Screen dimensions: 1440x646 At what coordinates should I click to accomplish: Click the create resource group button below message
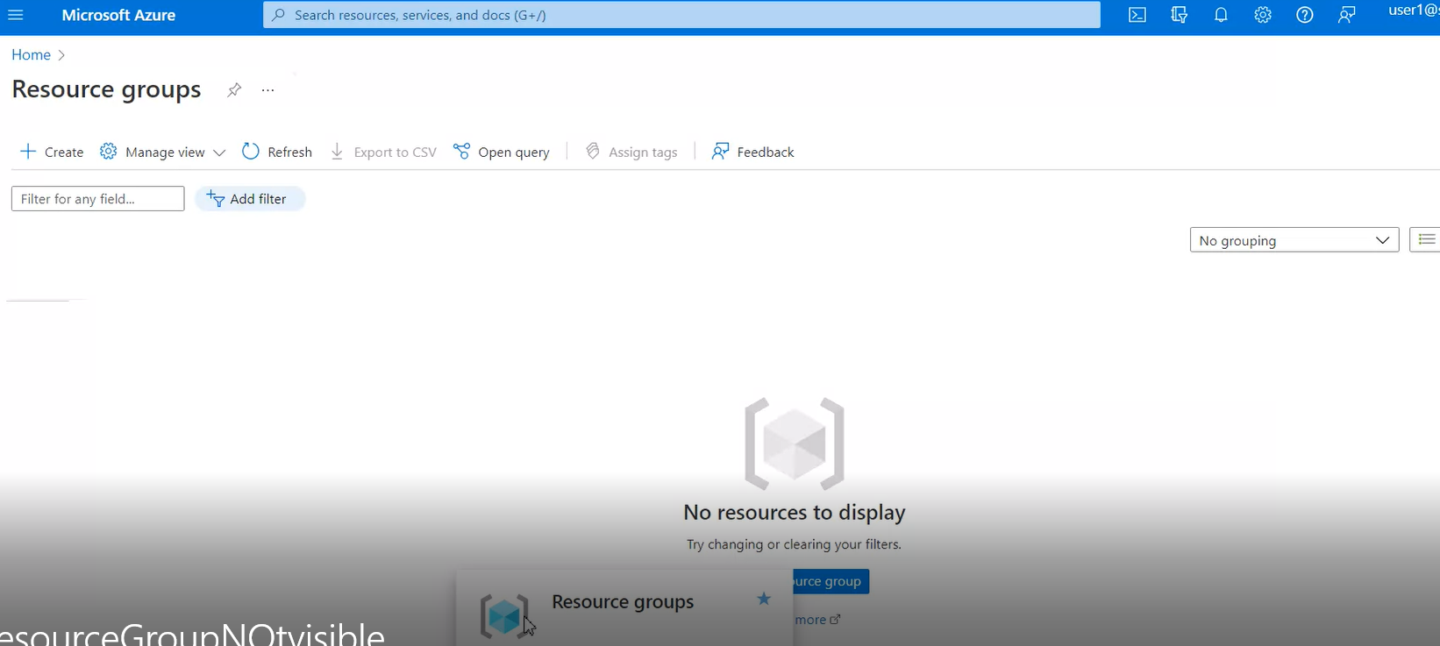point(830,581)
